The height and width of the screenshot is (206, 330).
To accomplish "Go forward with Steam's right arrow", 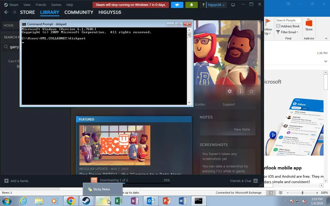I will coord(14,12).
